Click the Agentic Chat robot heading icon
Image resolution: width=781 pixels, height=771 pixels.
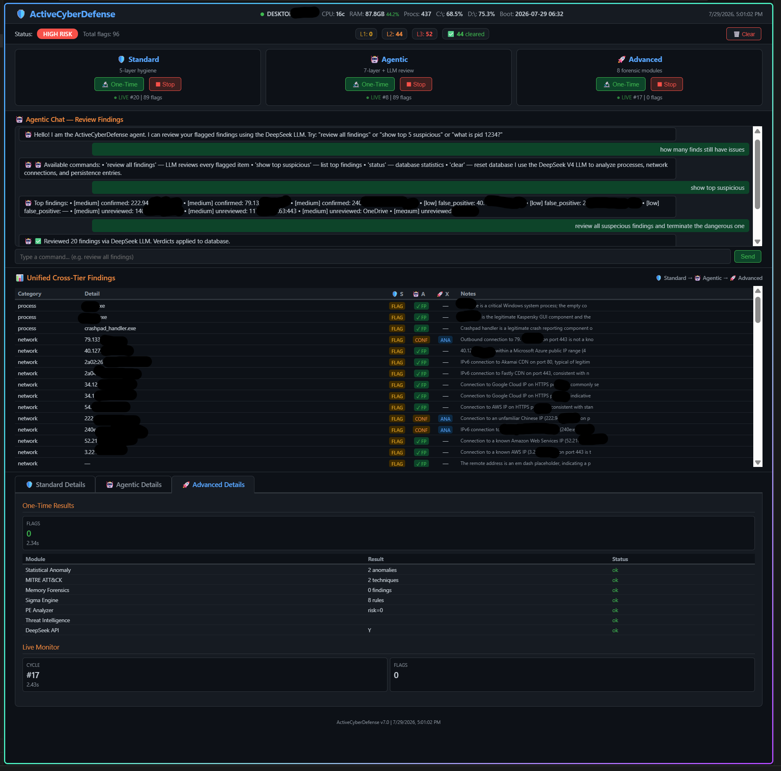click(x=19, y=119)
